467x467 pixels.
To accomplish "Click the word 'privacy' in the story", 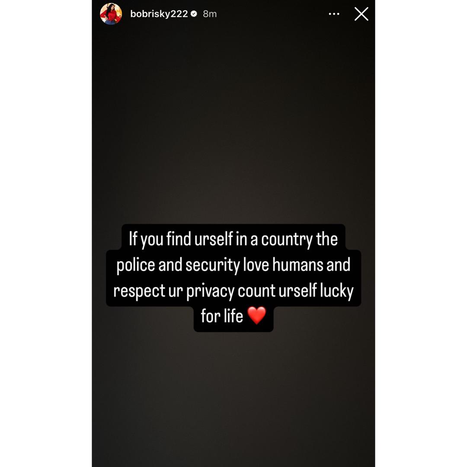I will [x=210, y=291].
